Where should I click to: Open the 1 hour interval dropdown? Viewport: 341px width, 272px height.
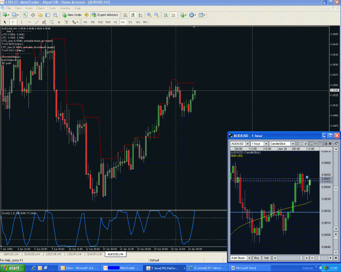tap(266, 144)
